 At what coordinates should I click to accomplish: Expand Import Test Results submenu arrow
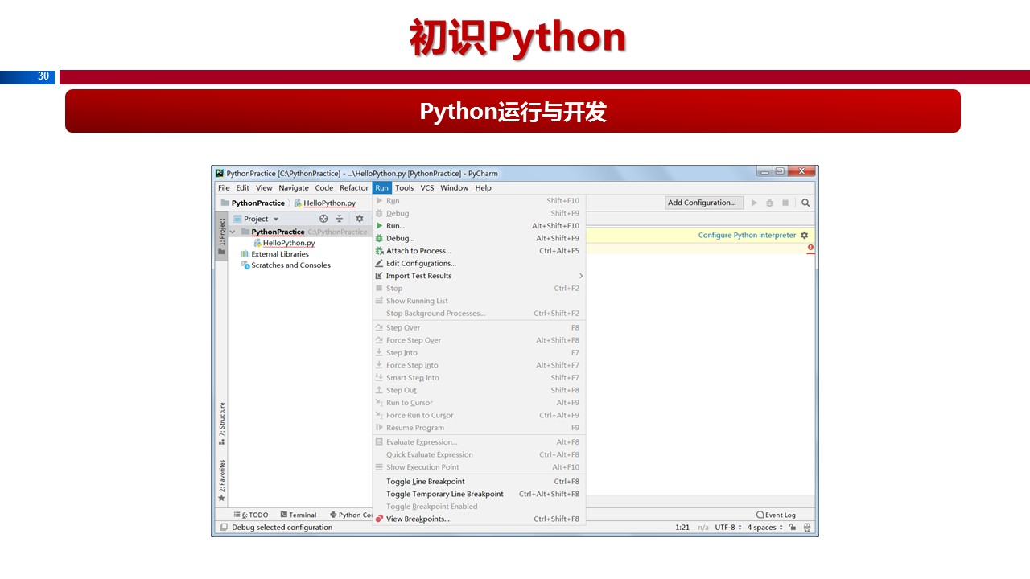tap(580, 276)
